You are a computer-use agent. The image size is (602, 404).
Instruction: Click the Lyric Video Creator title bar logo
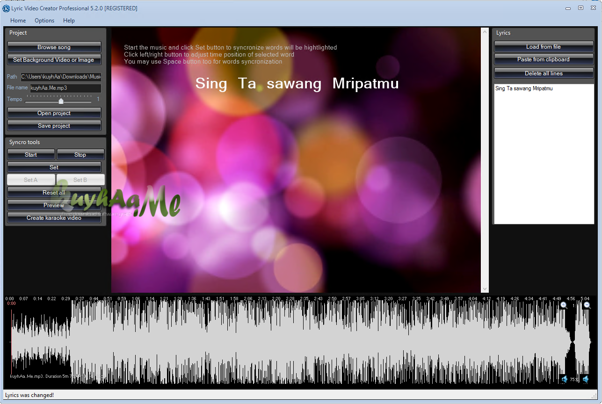click(x=6, y=8)
